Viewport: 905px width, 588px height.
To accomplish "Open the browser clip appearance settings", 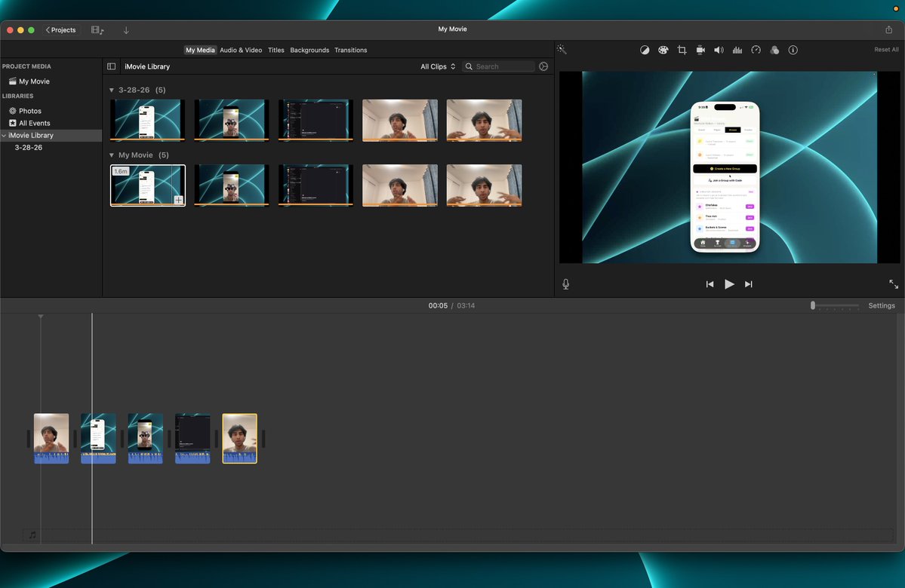I will point(543,66).
